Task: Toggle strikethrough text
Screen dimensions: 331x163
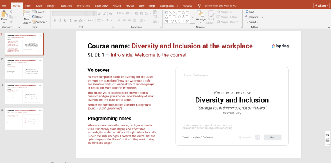Action: click(x=76, y=20)
